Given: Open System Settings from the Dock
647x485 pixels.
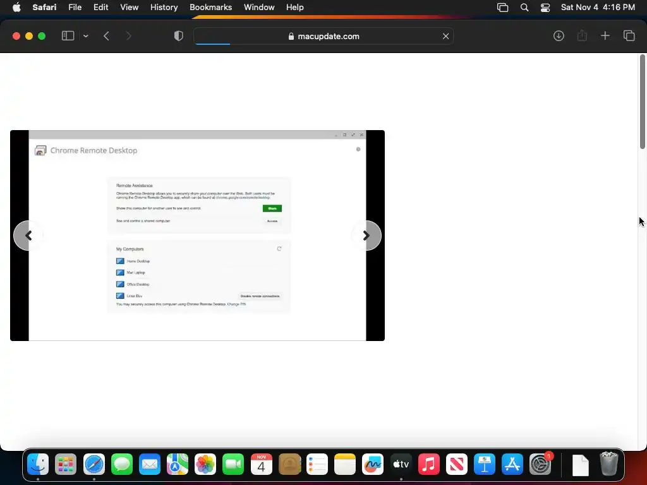Looking at the screenshot, I should tap(540, 464).
